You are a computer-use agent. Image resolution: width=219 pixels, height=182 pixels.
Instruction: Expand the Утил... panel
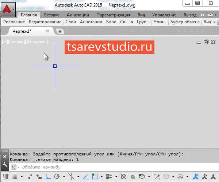(x=160, y=22)
